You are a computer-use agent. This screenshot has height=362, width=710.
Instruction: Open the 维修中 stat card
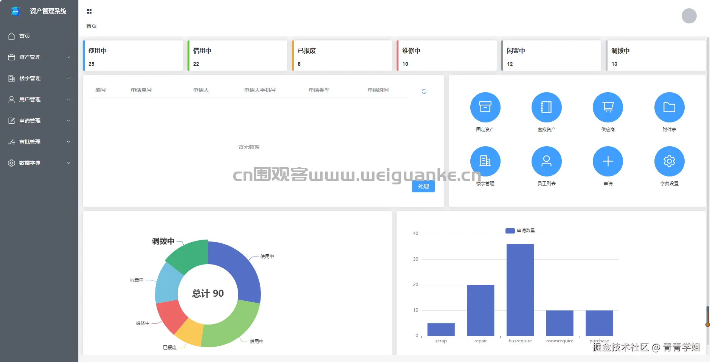pyautogui.click(x=446, y=56)
